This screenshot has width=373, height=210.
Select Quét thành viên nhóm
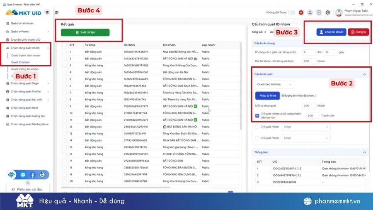(x=26, y=56)
